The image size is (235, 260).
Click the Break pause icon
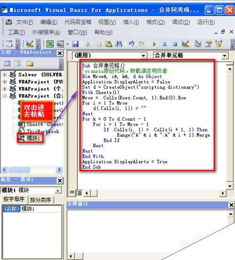164,44
